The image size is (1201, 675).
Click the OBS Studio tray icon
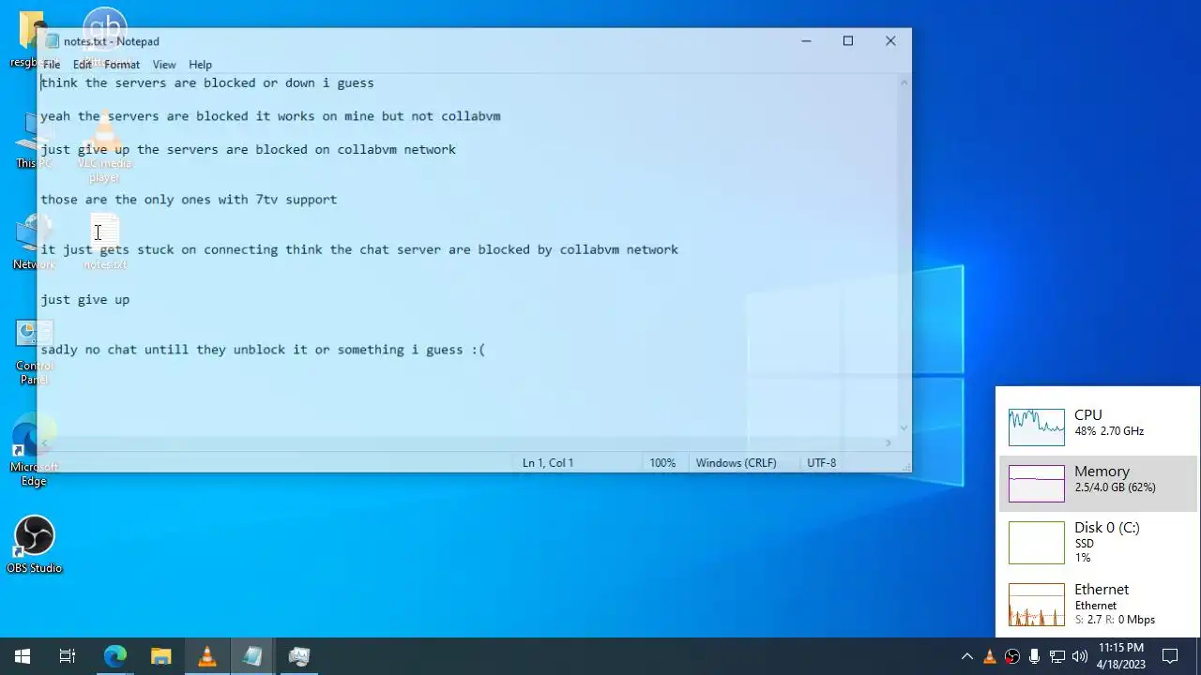[x=1012, y=656]
